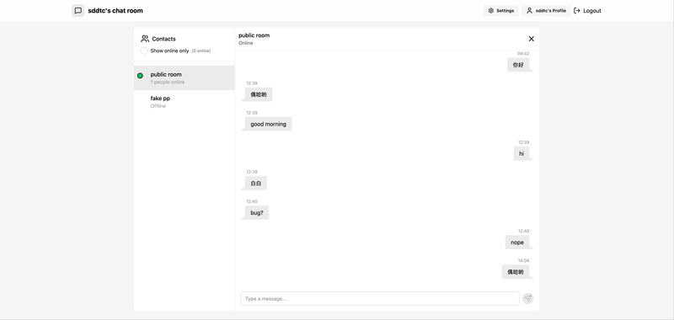674x320 pixels.
Task: Send message with paper plane icon
Action: [x=528, y=298]
